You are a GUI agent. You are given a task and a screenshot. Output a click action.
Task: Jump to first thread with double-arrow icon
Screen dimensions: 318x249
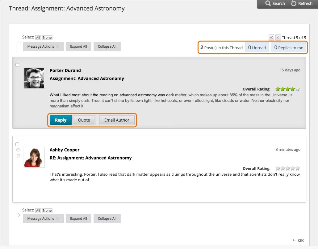[271, 38]
